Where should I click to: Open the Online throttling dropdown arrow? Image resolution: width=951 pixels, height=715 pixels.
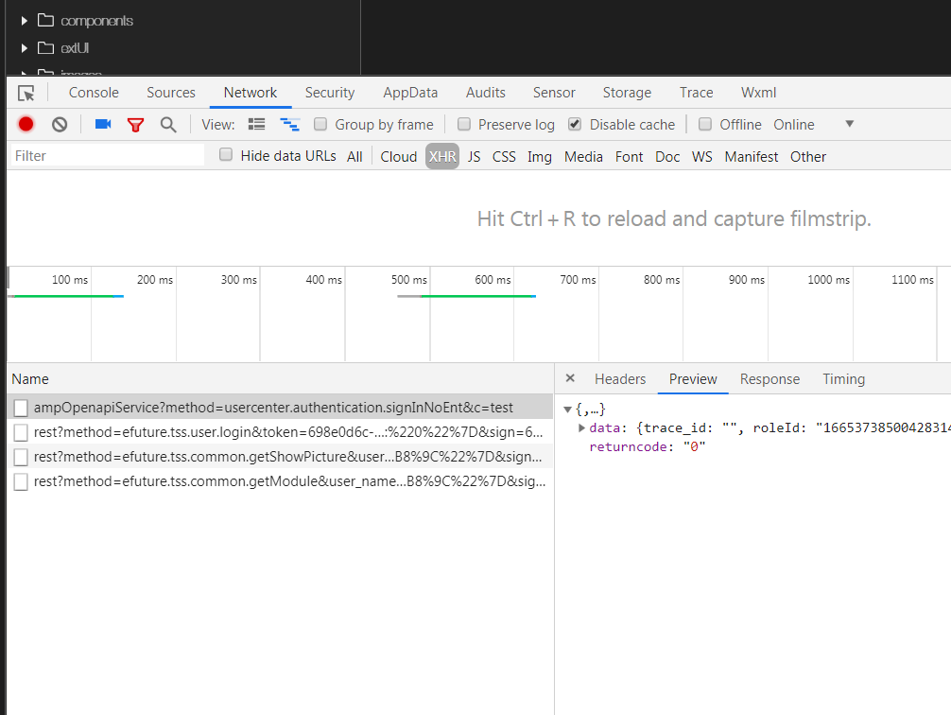pos(850,124)
